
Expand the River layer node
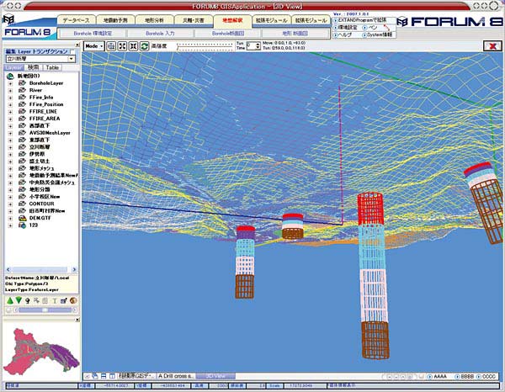coord(10,91)
